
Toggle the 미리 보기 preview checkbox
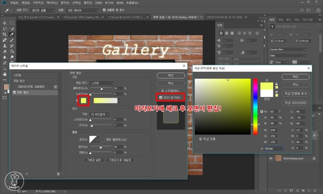(161, 97)
